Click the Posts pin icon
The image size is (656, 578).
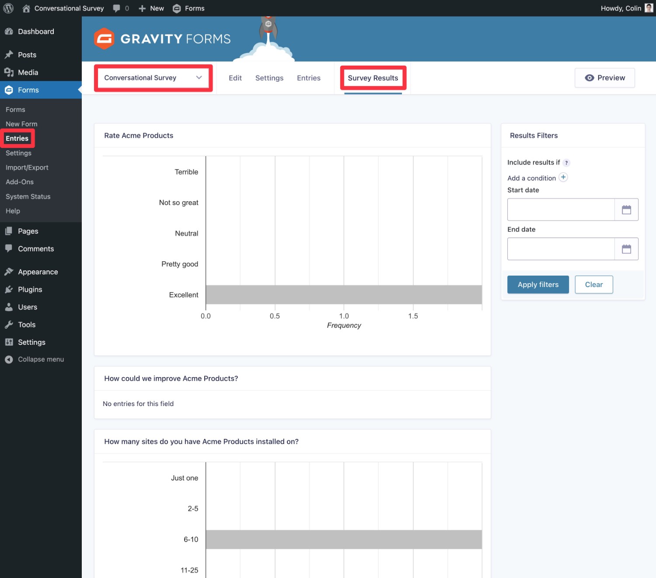pyautogui.click(x=9, y=55)
